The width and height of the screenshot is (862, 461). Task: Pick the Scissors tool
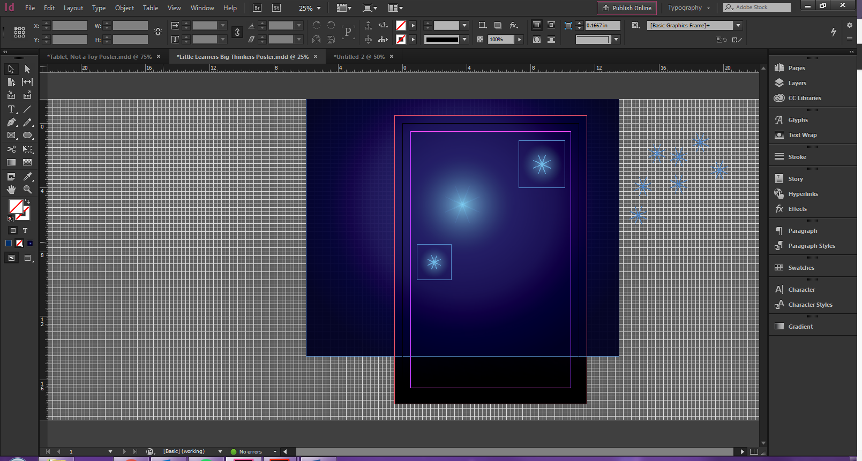point(11,149)
